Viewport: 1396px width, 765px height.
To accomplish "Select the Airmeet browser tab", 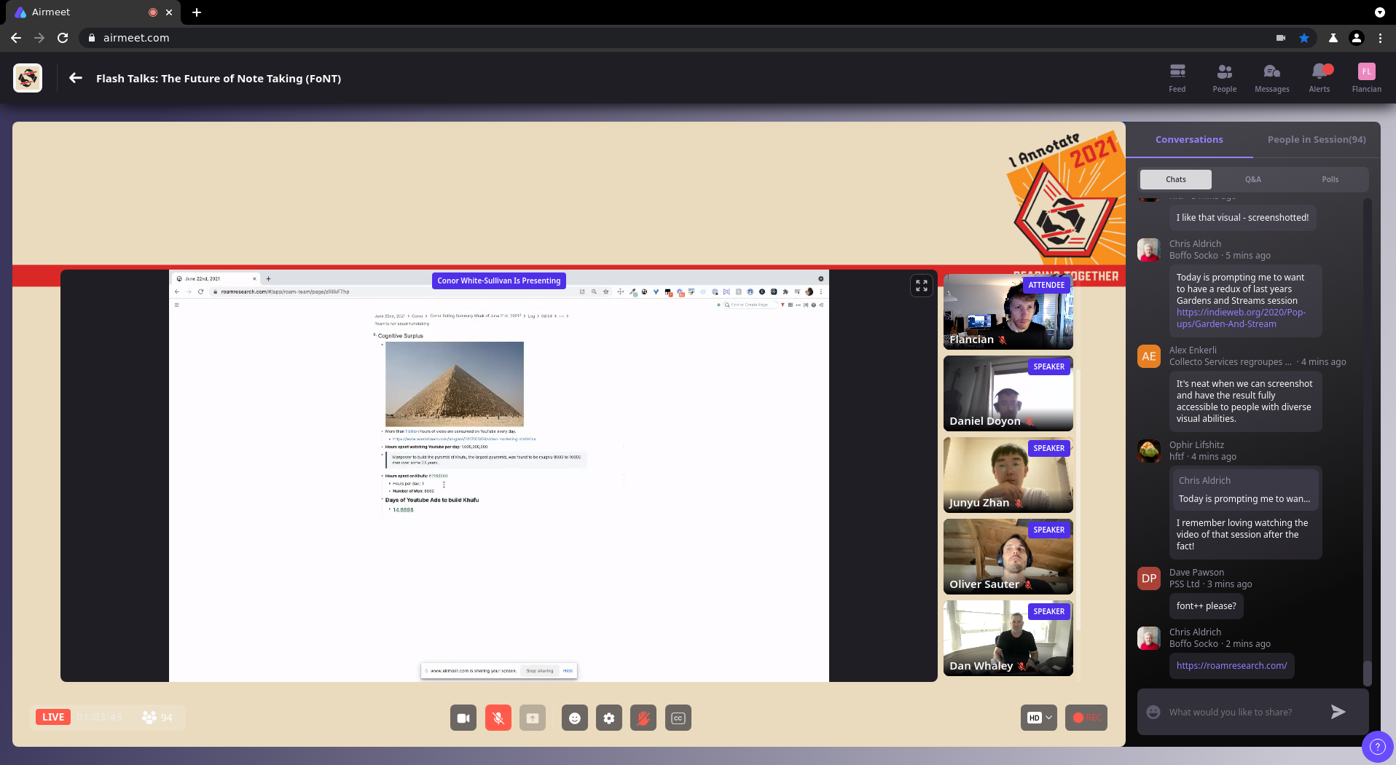I will pyautogui.click(x=93, y=12).
